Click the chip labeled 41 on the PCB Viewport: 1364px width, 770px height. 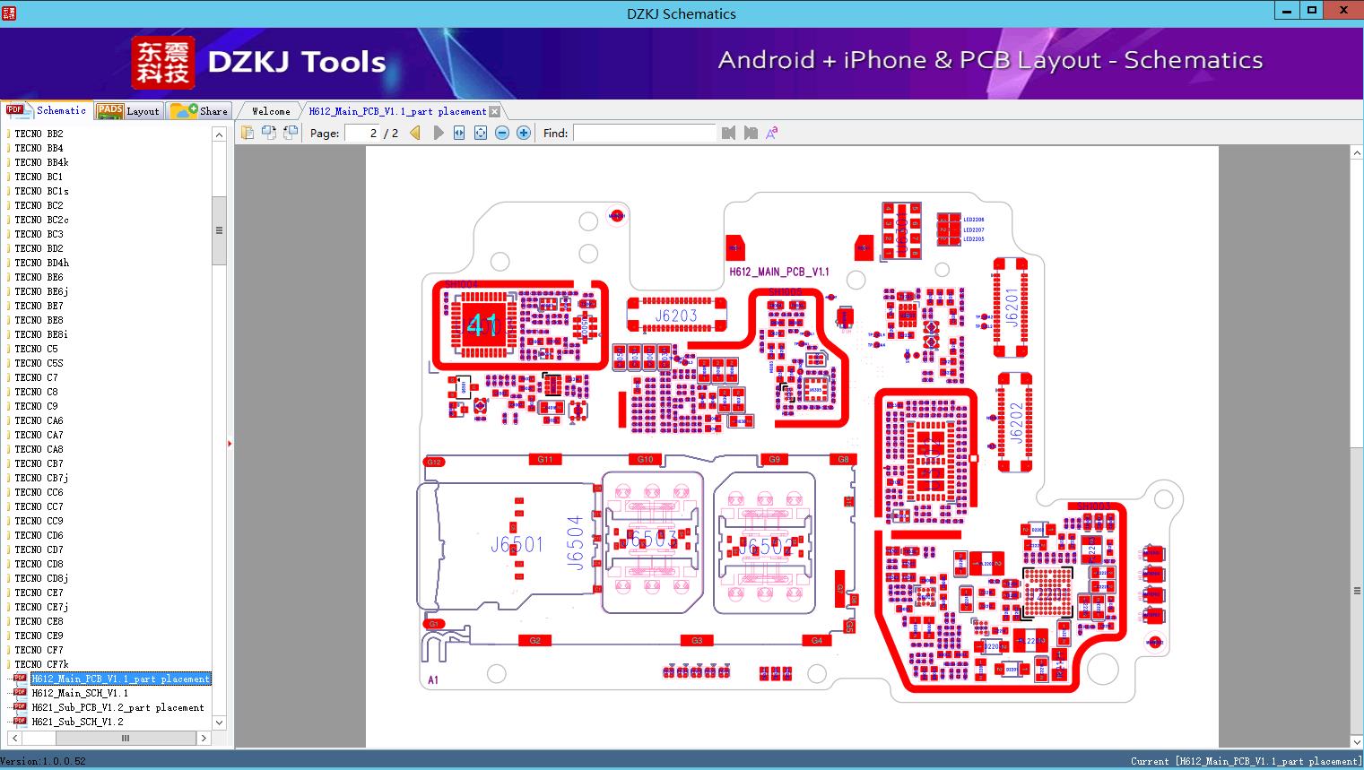(x=482, y=324)
